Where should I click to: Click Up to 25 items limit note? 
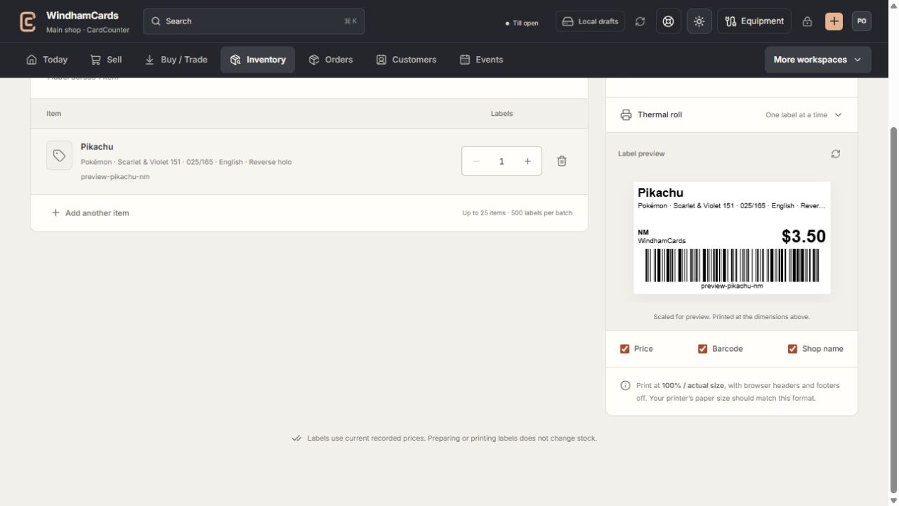[517, 213]
